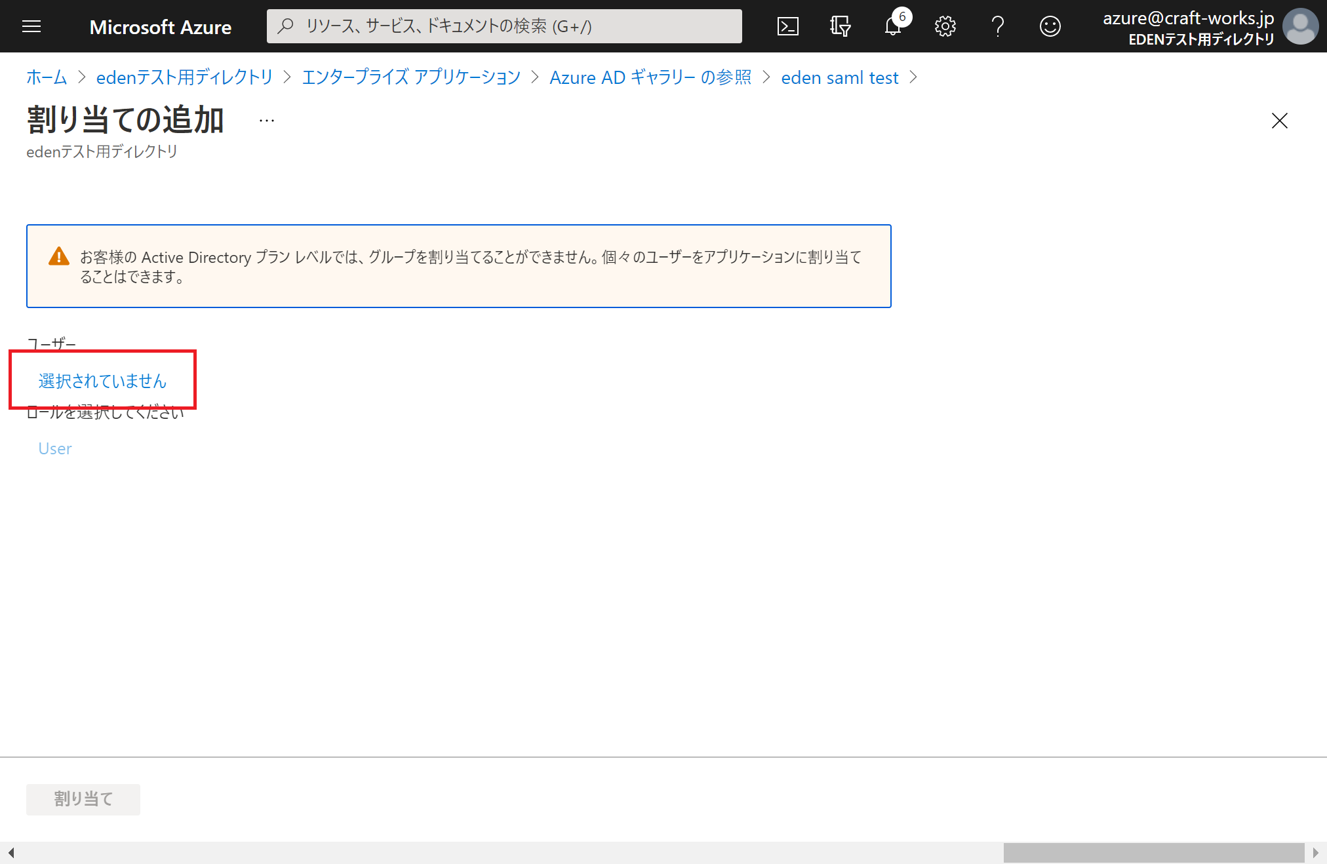This screenshot has height=864, width=1327.
Task: Open the notifications bell
Action: (893, 26)
